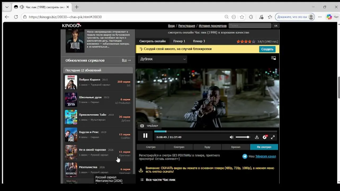
Task: Rate the film with the first star
Action: pos(238,41)
